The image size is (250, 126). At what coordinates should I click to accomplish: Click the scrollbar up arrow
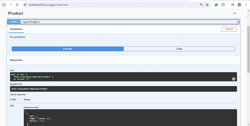(x=249, y=11)
